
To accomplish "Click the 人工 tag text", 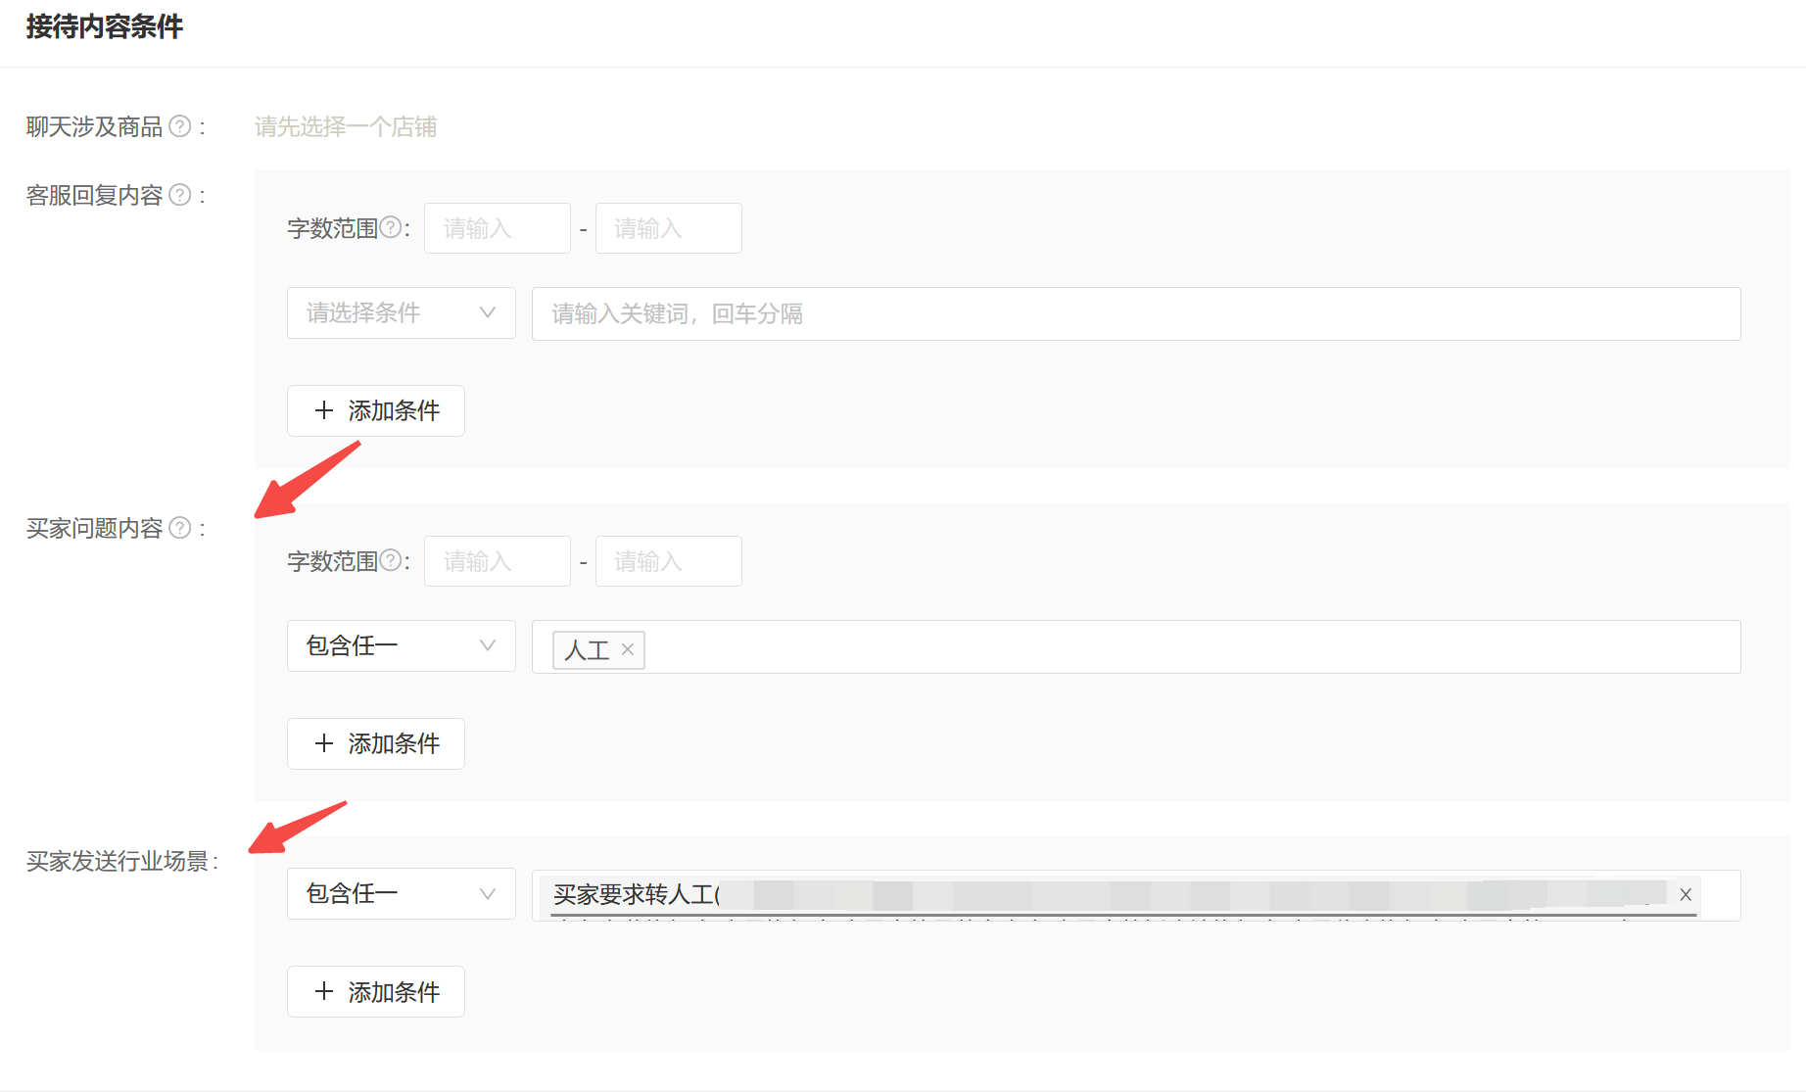I will click(x=587, y=650).
